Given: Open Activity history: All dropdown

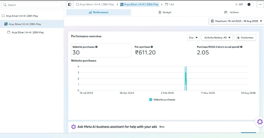Looking at the screenshot, I should click(x=217, y=38).
